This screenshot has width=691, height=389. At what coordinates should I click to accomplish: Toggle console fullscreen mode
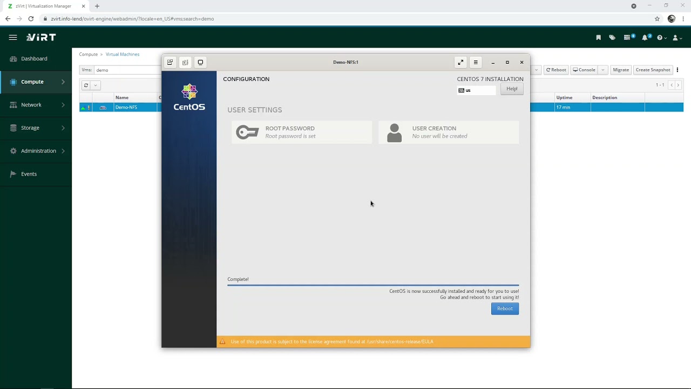pyautogui.click(x=460, y=62)
